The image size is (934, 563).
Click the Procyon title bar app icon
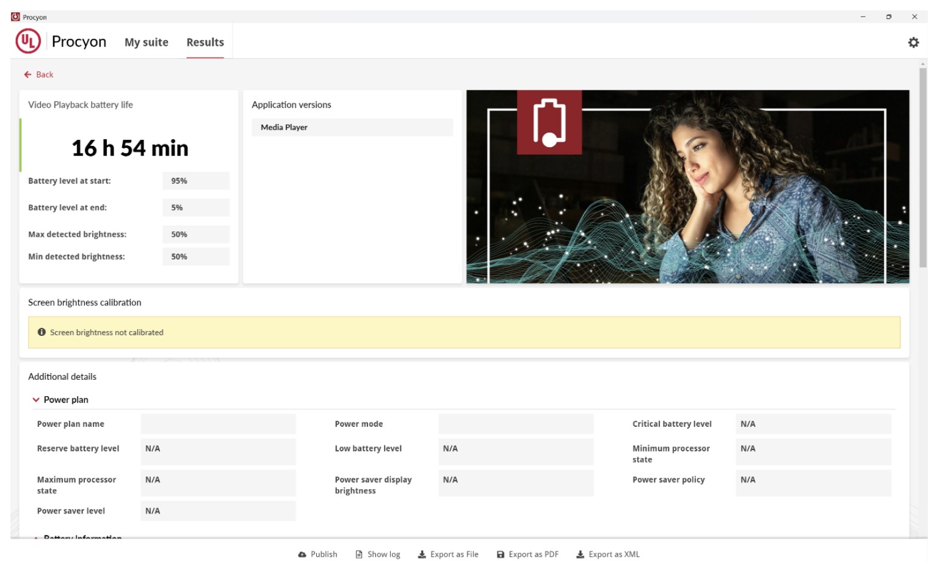point(15,16)
